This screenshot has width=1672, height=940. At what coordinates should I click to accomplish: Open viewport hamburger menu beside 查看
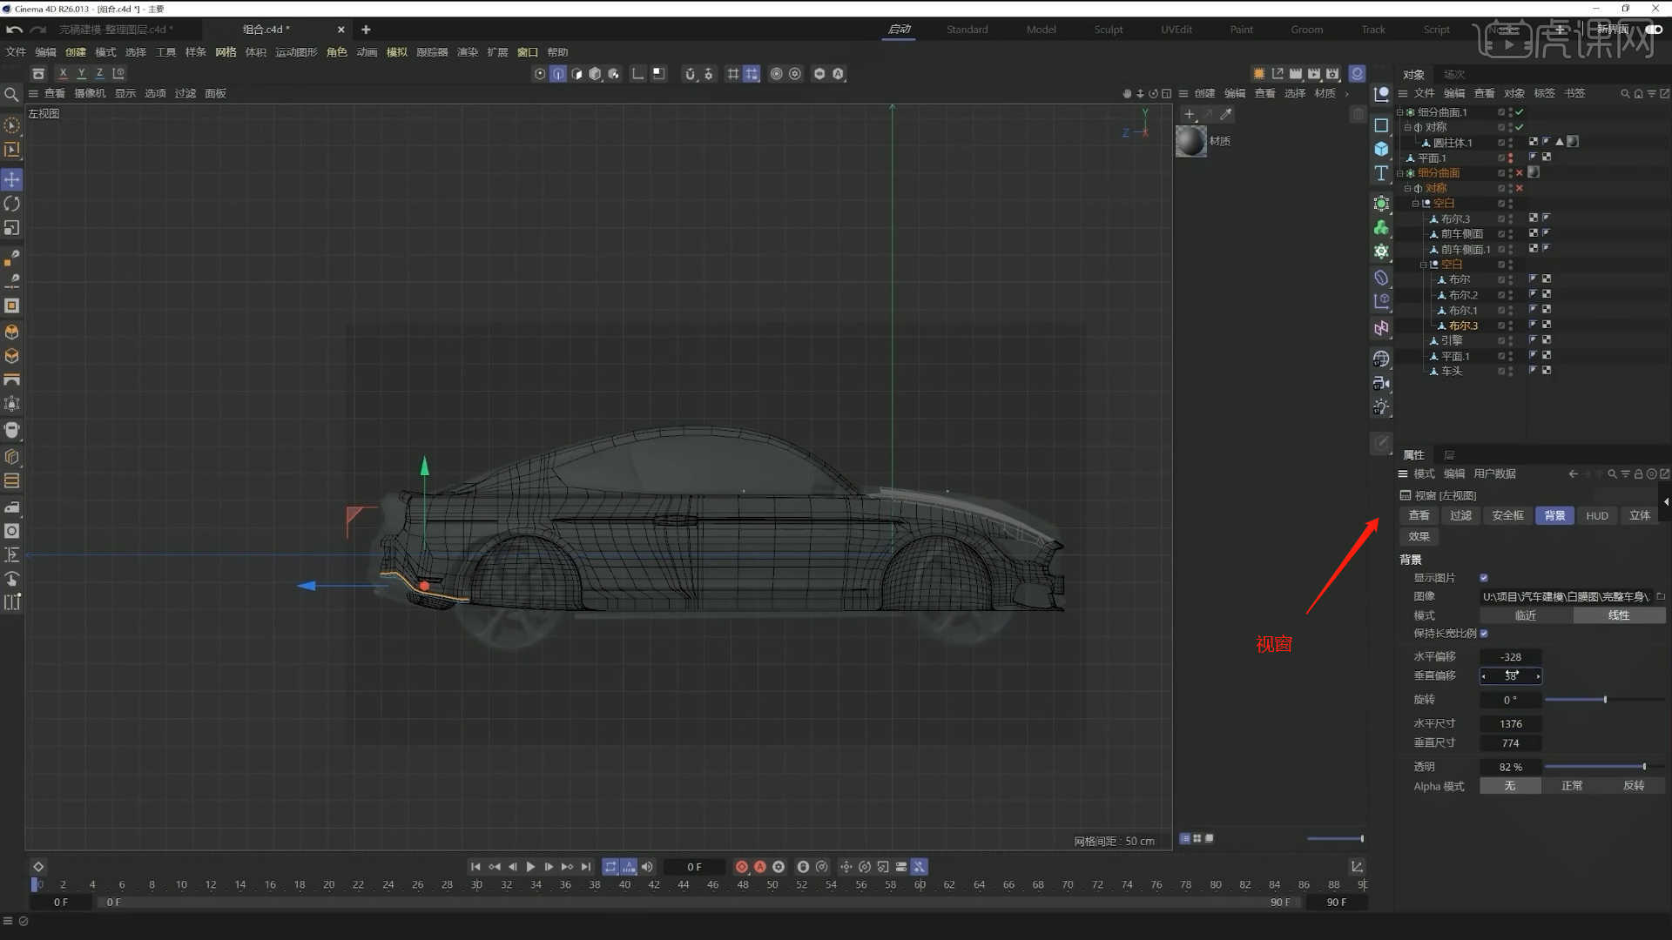coord(33,93)
